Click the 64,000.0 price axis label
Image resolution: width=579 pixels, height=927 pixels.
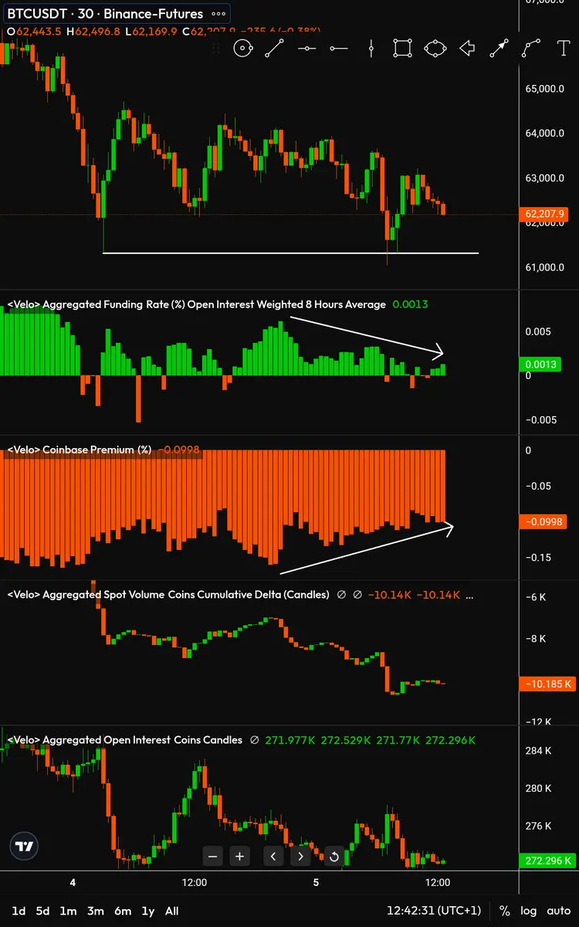(545, 133)
